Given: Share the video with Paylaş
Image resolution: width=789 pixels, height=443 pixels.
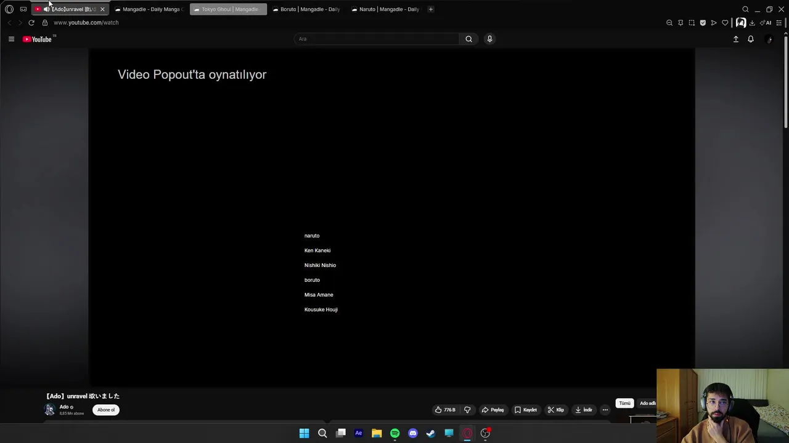Looking at the screenshot, I should 493,410.
